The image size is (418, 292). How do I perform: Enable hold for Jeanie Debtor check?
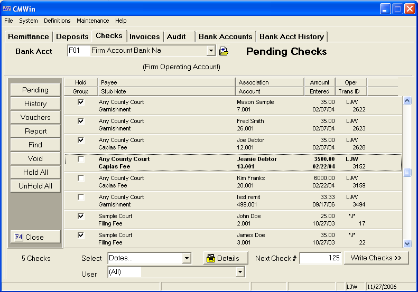(81, 159)
